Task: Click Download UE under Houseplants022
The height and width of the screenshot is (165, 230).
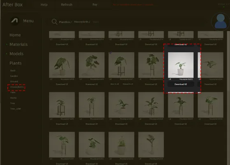Action: click(151, 84)
